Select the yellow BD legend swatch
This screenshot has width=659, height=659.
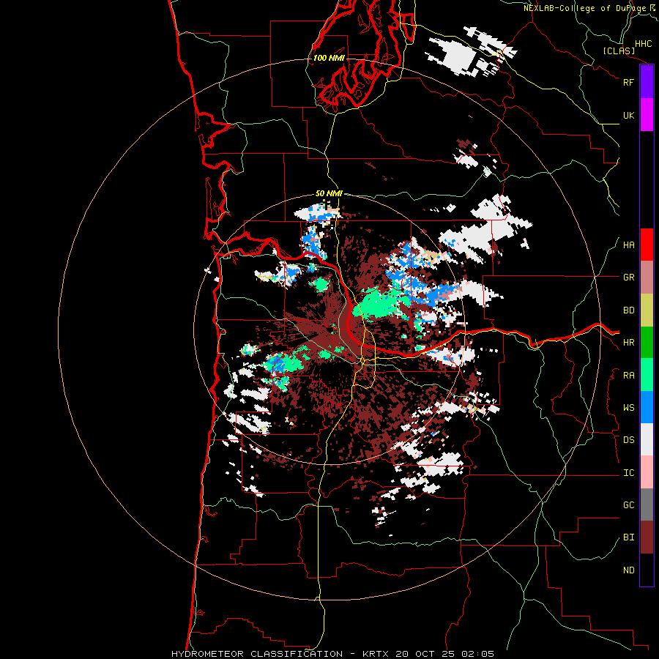(x=647, y=310)
